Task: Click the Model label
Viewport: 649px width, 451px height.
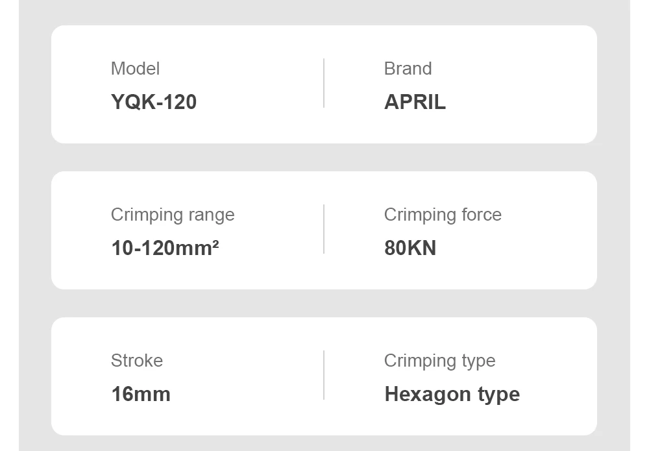Action: coord(135,69)
